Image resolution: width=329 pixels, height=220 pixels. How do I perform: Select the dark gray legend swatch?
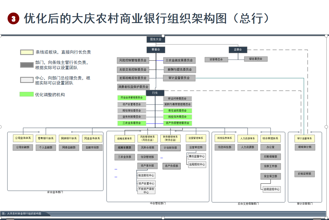(x=27, y=65)
